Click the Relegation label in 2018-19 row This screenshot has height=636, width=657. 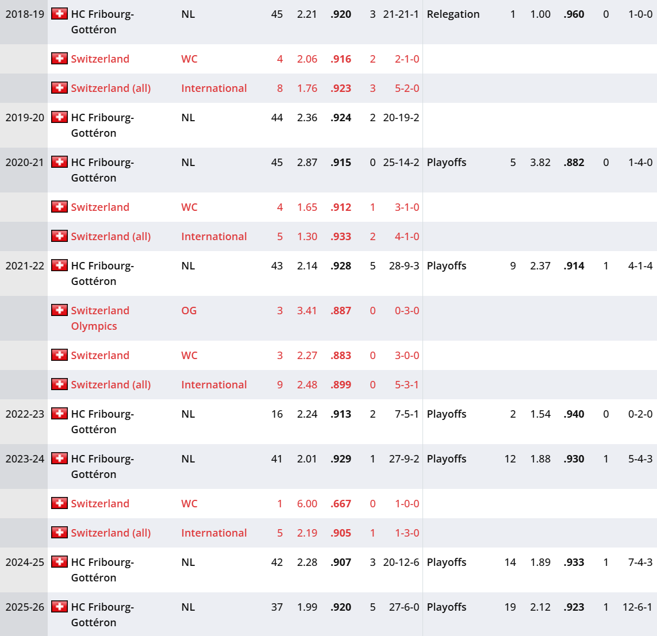[x=453, y=14]
